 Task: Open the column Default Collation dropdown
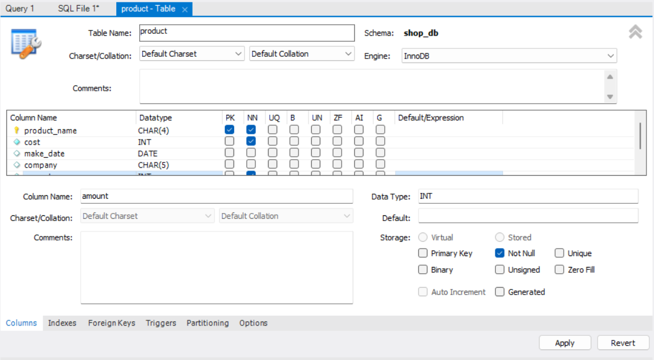tap(286, 216)
